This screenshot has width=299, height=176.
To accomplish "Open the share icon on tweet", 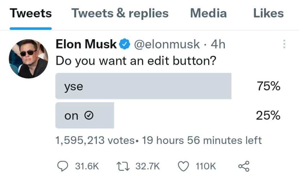I will point(244,166).
